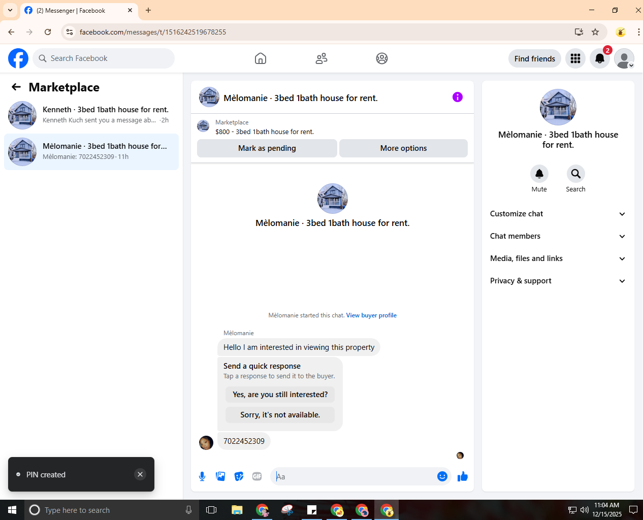Expand Customize chat section
The height and width of the screenshot is (520, 643).
[x=558, y=214]
